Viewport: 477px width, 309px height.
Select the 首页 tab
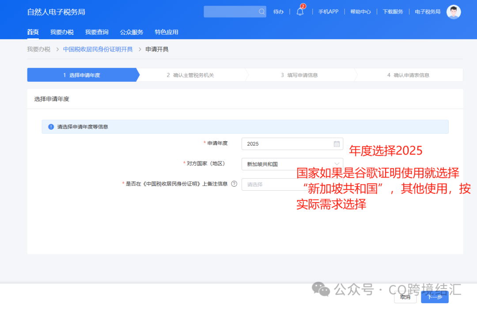[x=33, y=32]
